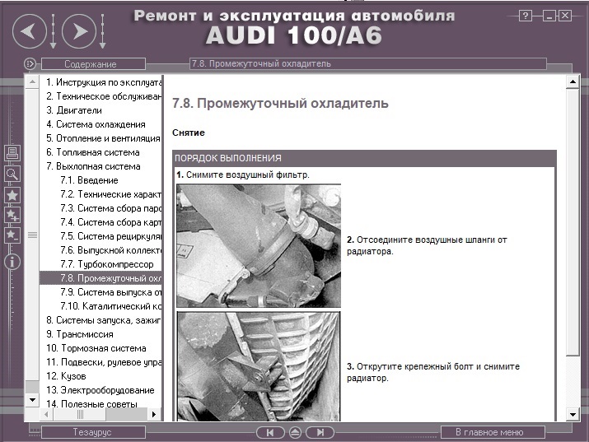Click contents horizontal scroll right arrow
The width and height of the screenshot is (589, 442).
(x=154, y=414)
